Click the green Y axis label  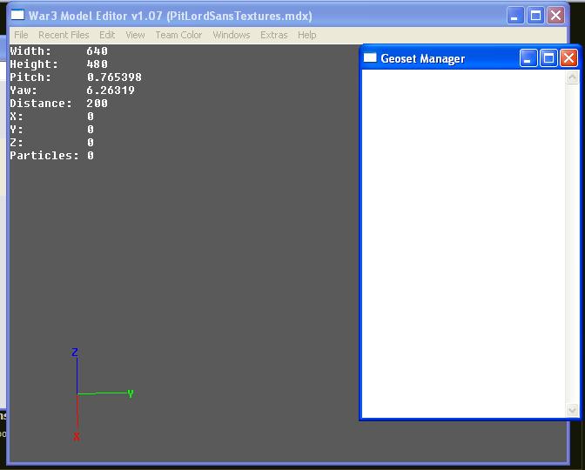(x=131, y=394)
